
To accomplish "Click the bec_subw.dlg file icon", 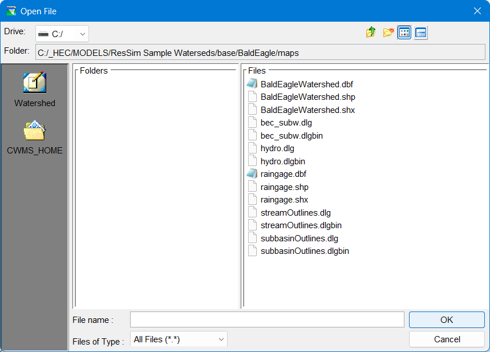I will coord(252,123).
